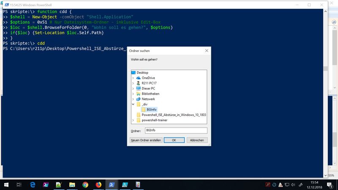
Task: Click PowerShell scrollbar up arrow
Action: (x=325, y=11)
